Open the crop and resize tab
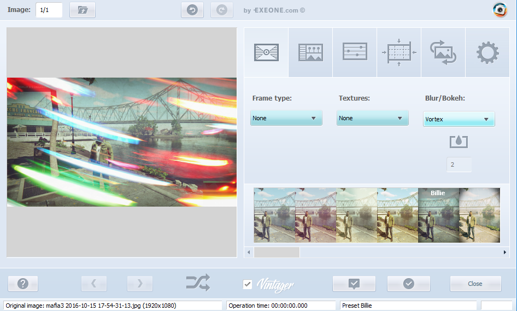 tap(399, 52)
